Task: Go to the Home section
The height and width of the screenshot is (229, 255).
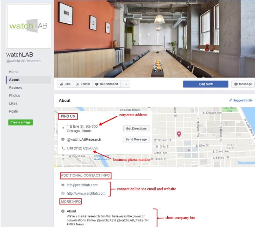Action: tap(14, 72)
